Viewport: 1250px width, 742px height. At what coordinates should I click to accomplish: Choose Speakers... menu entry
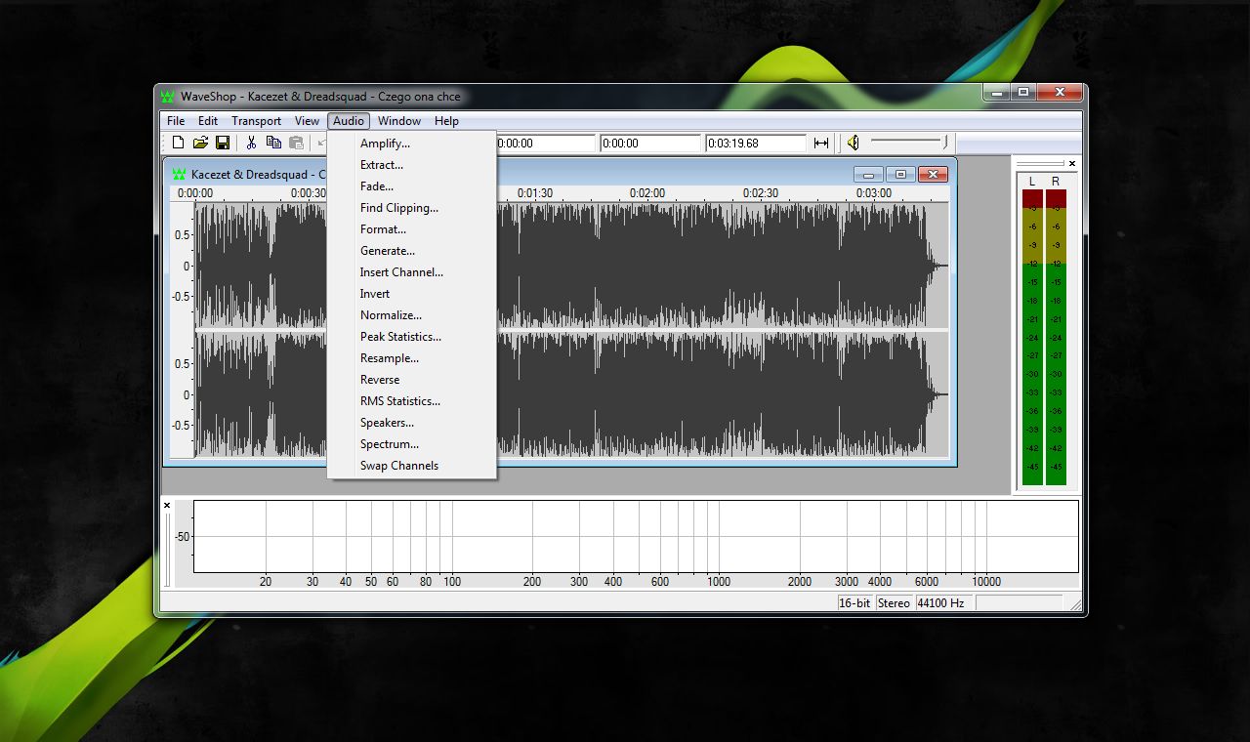point(412,423)
